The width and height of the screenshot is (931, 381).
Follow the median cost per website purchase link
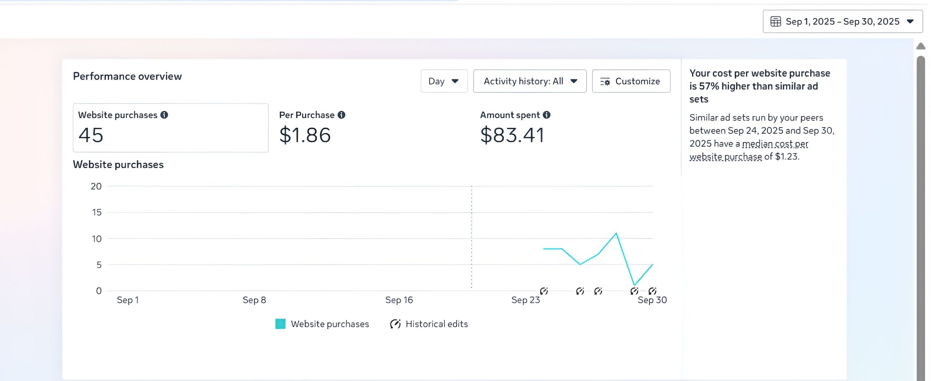[x=775, y=144]
